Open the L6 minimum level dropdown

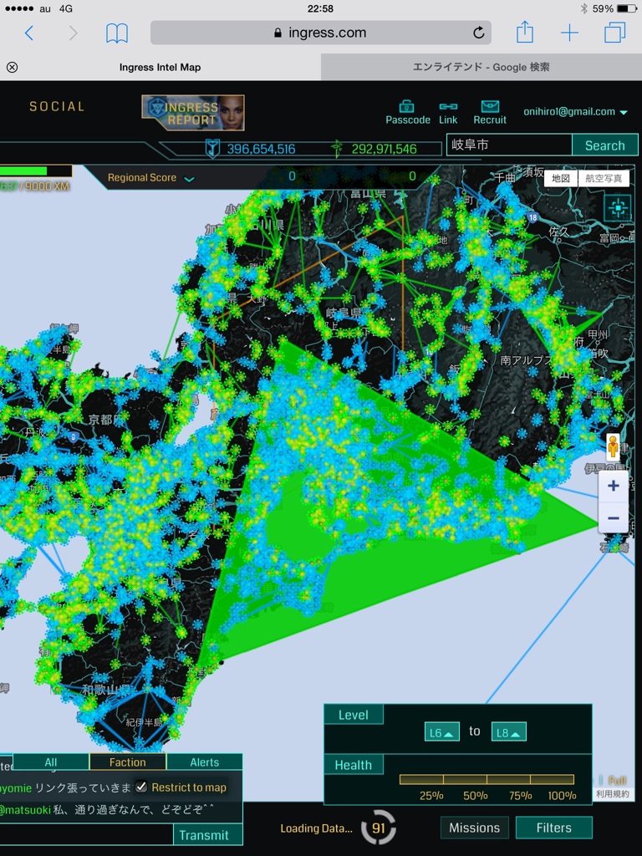tap(441, 732)
